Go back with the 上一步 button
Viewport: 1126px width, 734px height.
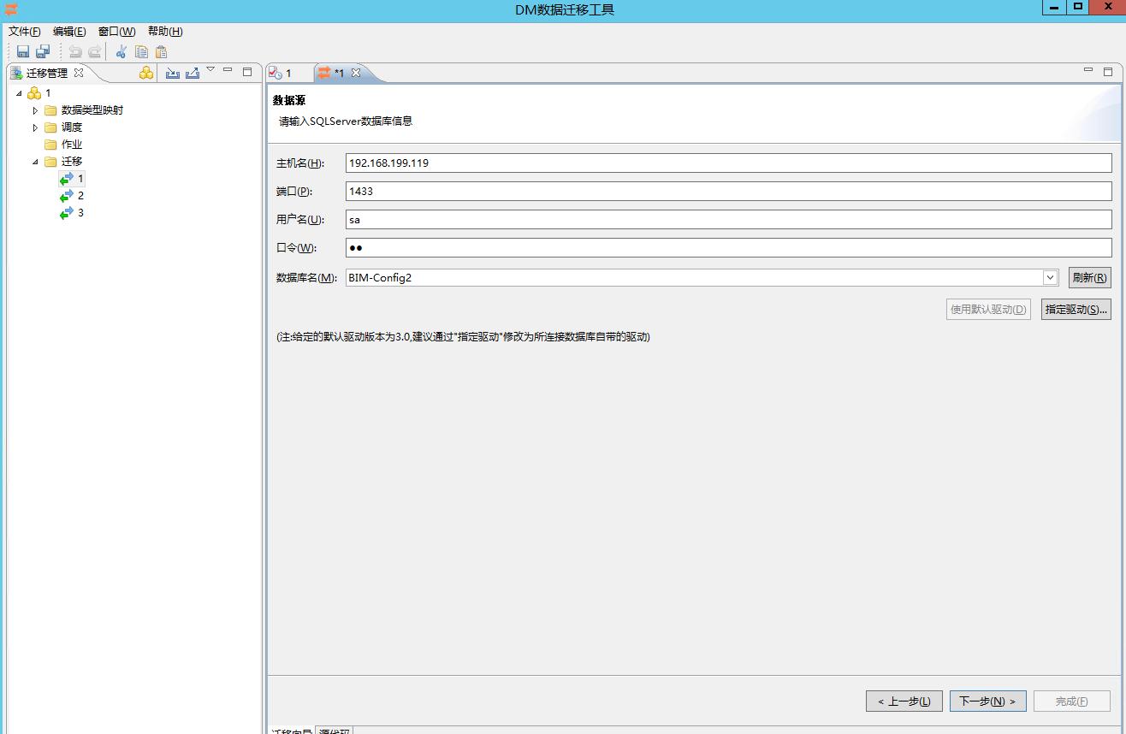904,701
